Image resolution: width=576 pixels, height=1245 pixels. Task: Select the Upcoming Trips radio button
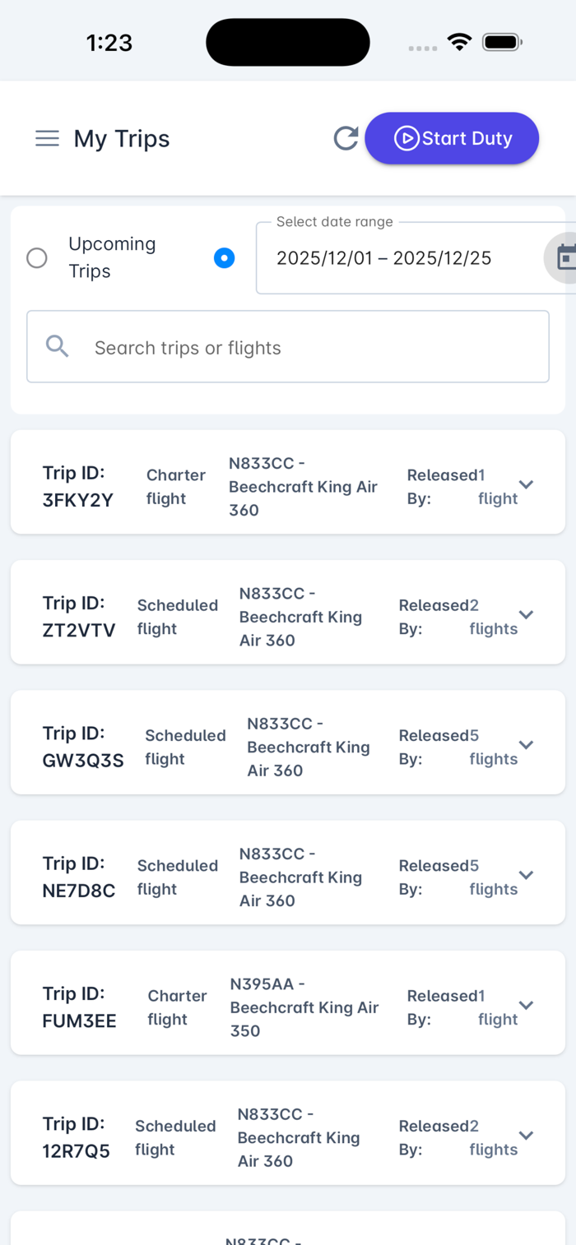point(37,258)
